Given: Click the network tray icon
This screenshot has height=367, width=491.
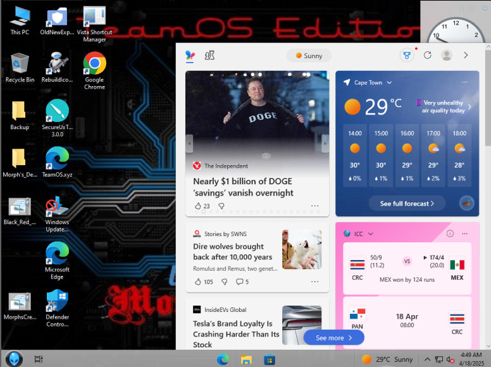Looking at the screenshot, I should click(x=438, y=359).
